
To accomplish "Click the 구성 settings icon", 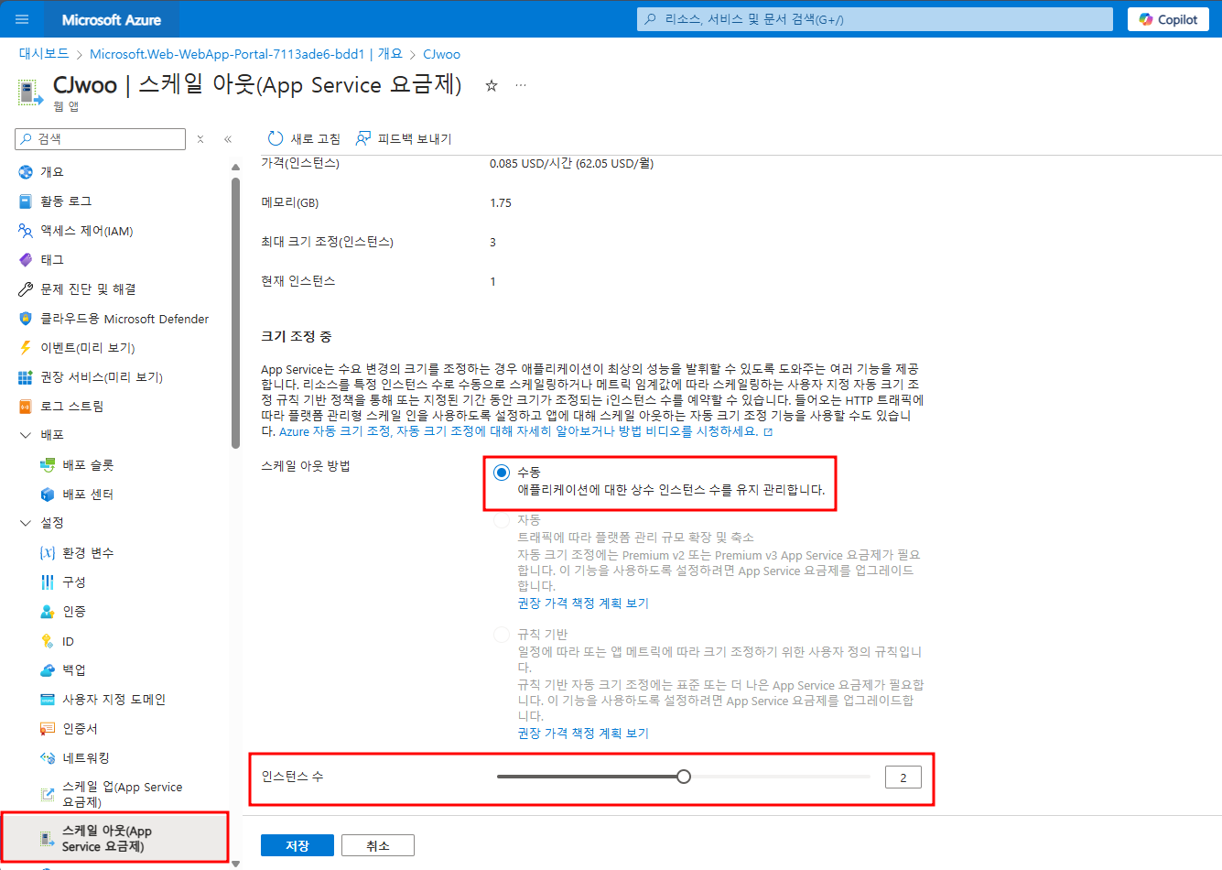I will tap(48, 582).
